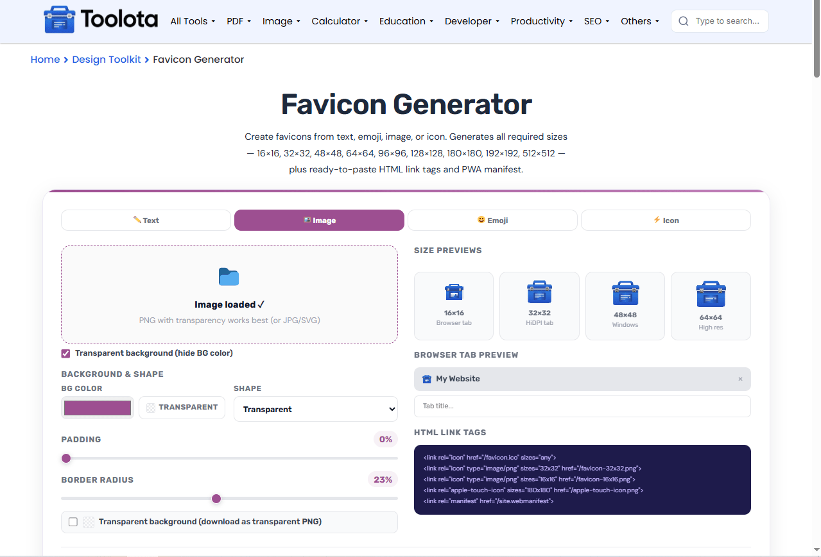Viewport: 821px width, 557px height.
Task: Expand the Others menu
Action: [x=640, y=21]
